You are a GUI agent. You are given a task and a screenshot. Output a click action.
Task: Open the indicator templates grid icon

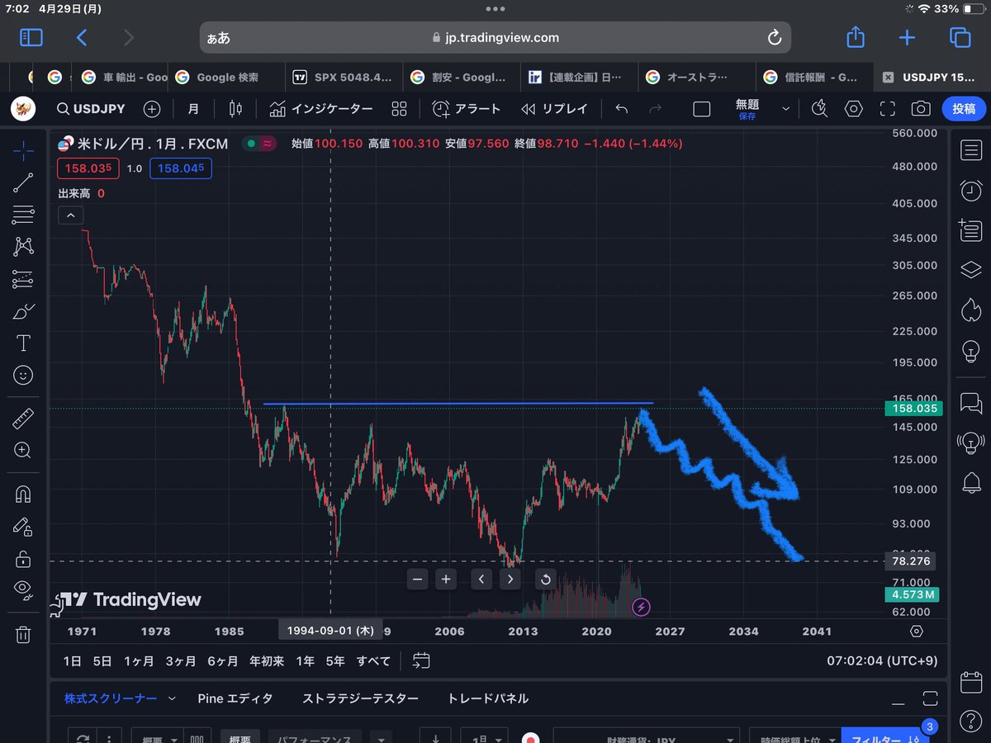point(400,109)
